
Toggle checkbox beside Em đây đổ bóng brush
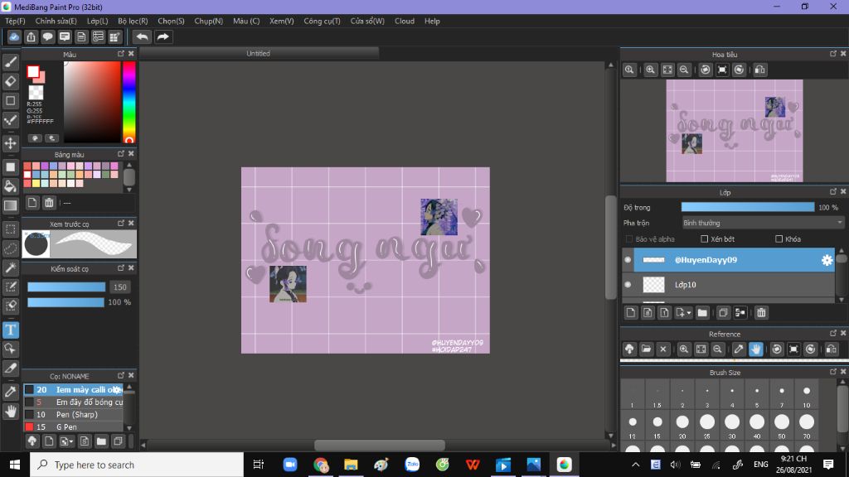tap(29, 402)
